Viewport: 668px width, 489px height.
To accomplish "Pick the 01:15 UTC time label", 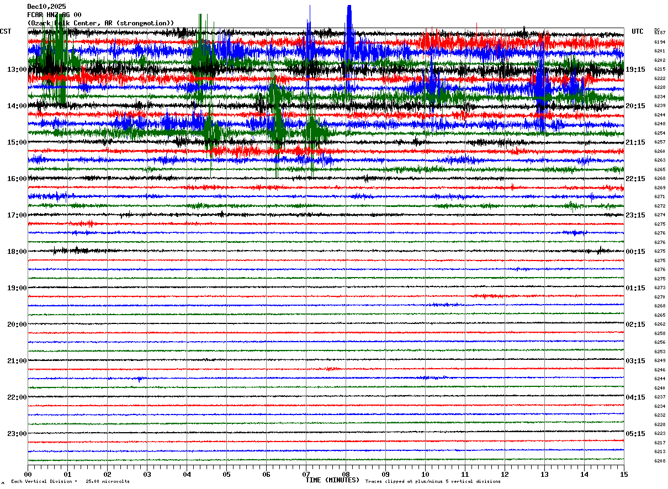I will (x=635, y=288).
